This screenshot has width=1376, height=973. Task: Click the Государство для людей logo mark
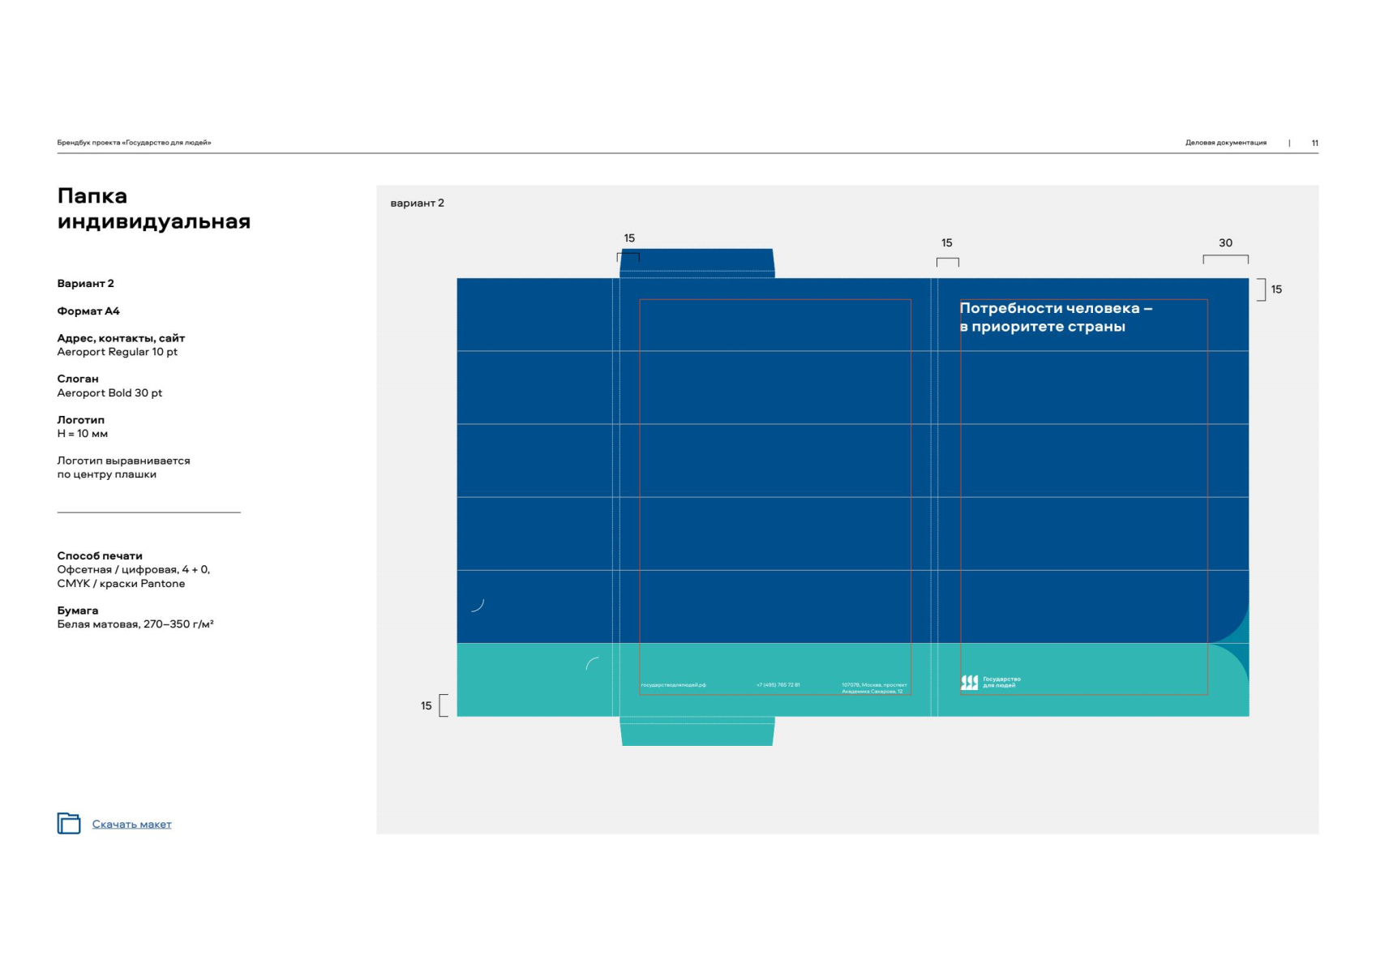click(x=969, y=683)
